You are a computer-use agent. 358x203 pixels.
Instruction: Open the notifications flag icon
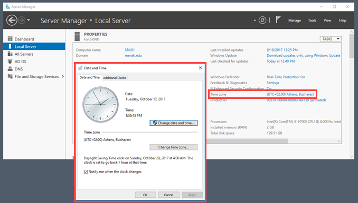pyautogui.click(x=278, y=20)
